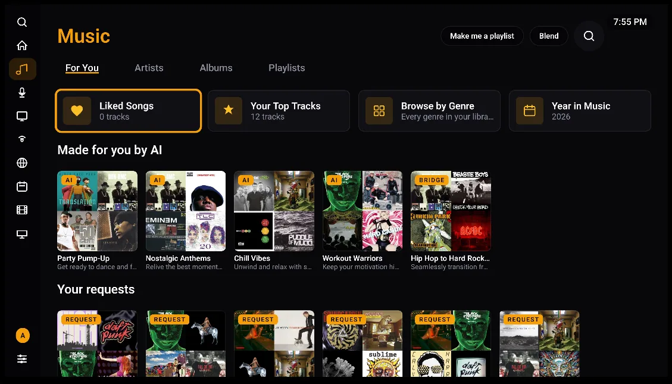Open the film strip icon in sidebar

click(22, 210)
